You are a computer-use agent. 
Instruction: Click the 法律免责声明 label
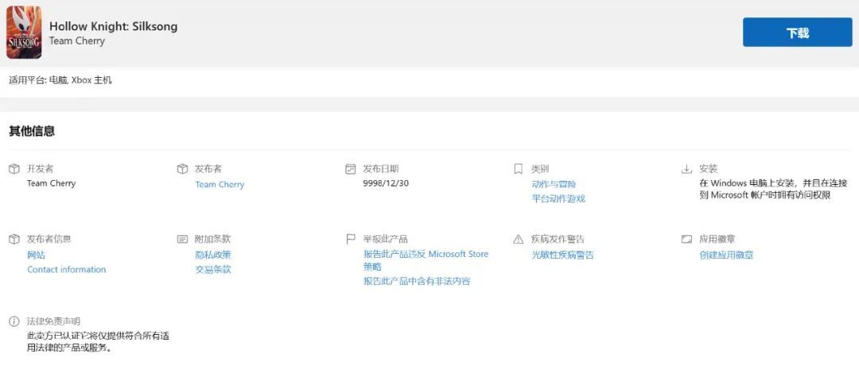[53, 321]
